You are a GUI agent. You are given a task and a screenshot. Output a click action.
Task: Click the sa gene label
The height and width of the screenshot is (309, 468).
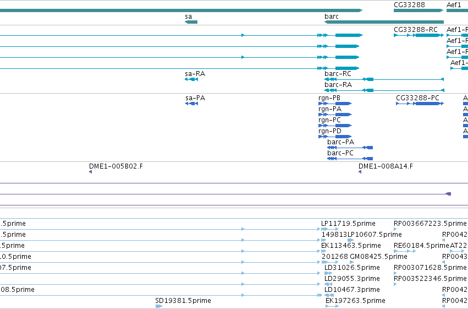click(188, 17)
